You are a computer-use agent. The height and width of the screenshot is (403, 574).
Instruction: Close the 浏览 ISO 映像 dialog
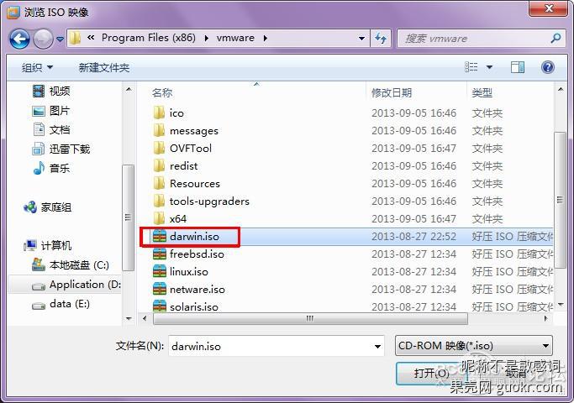tap(548, 8)
